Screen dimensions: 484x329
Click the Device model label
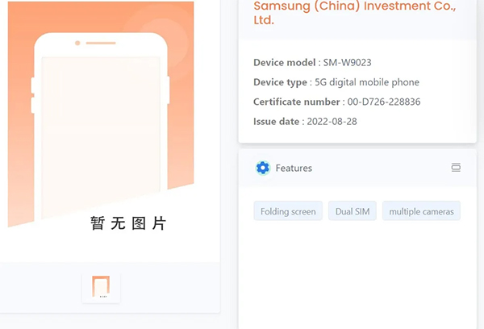click(x=284, y=62)
